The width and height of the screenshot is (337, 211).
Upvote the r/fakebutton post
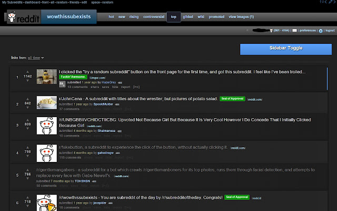(27, 147)
